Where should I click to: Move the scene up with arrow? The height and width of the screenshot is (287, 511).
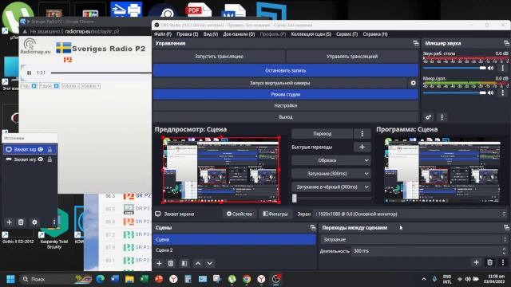[x=198, y=263]
